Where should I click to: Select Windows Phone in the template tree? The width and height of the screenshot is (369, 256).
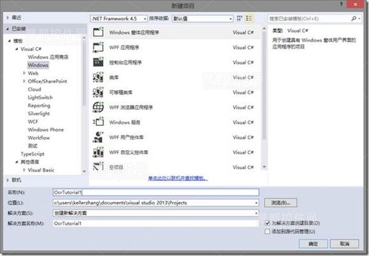(x=45, y=130)
